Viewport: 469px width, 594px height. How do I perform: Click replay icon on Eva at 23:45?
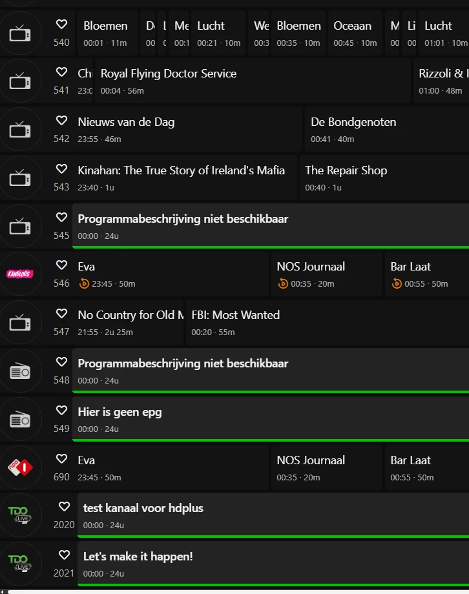click(x=84, y=283)
